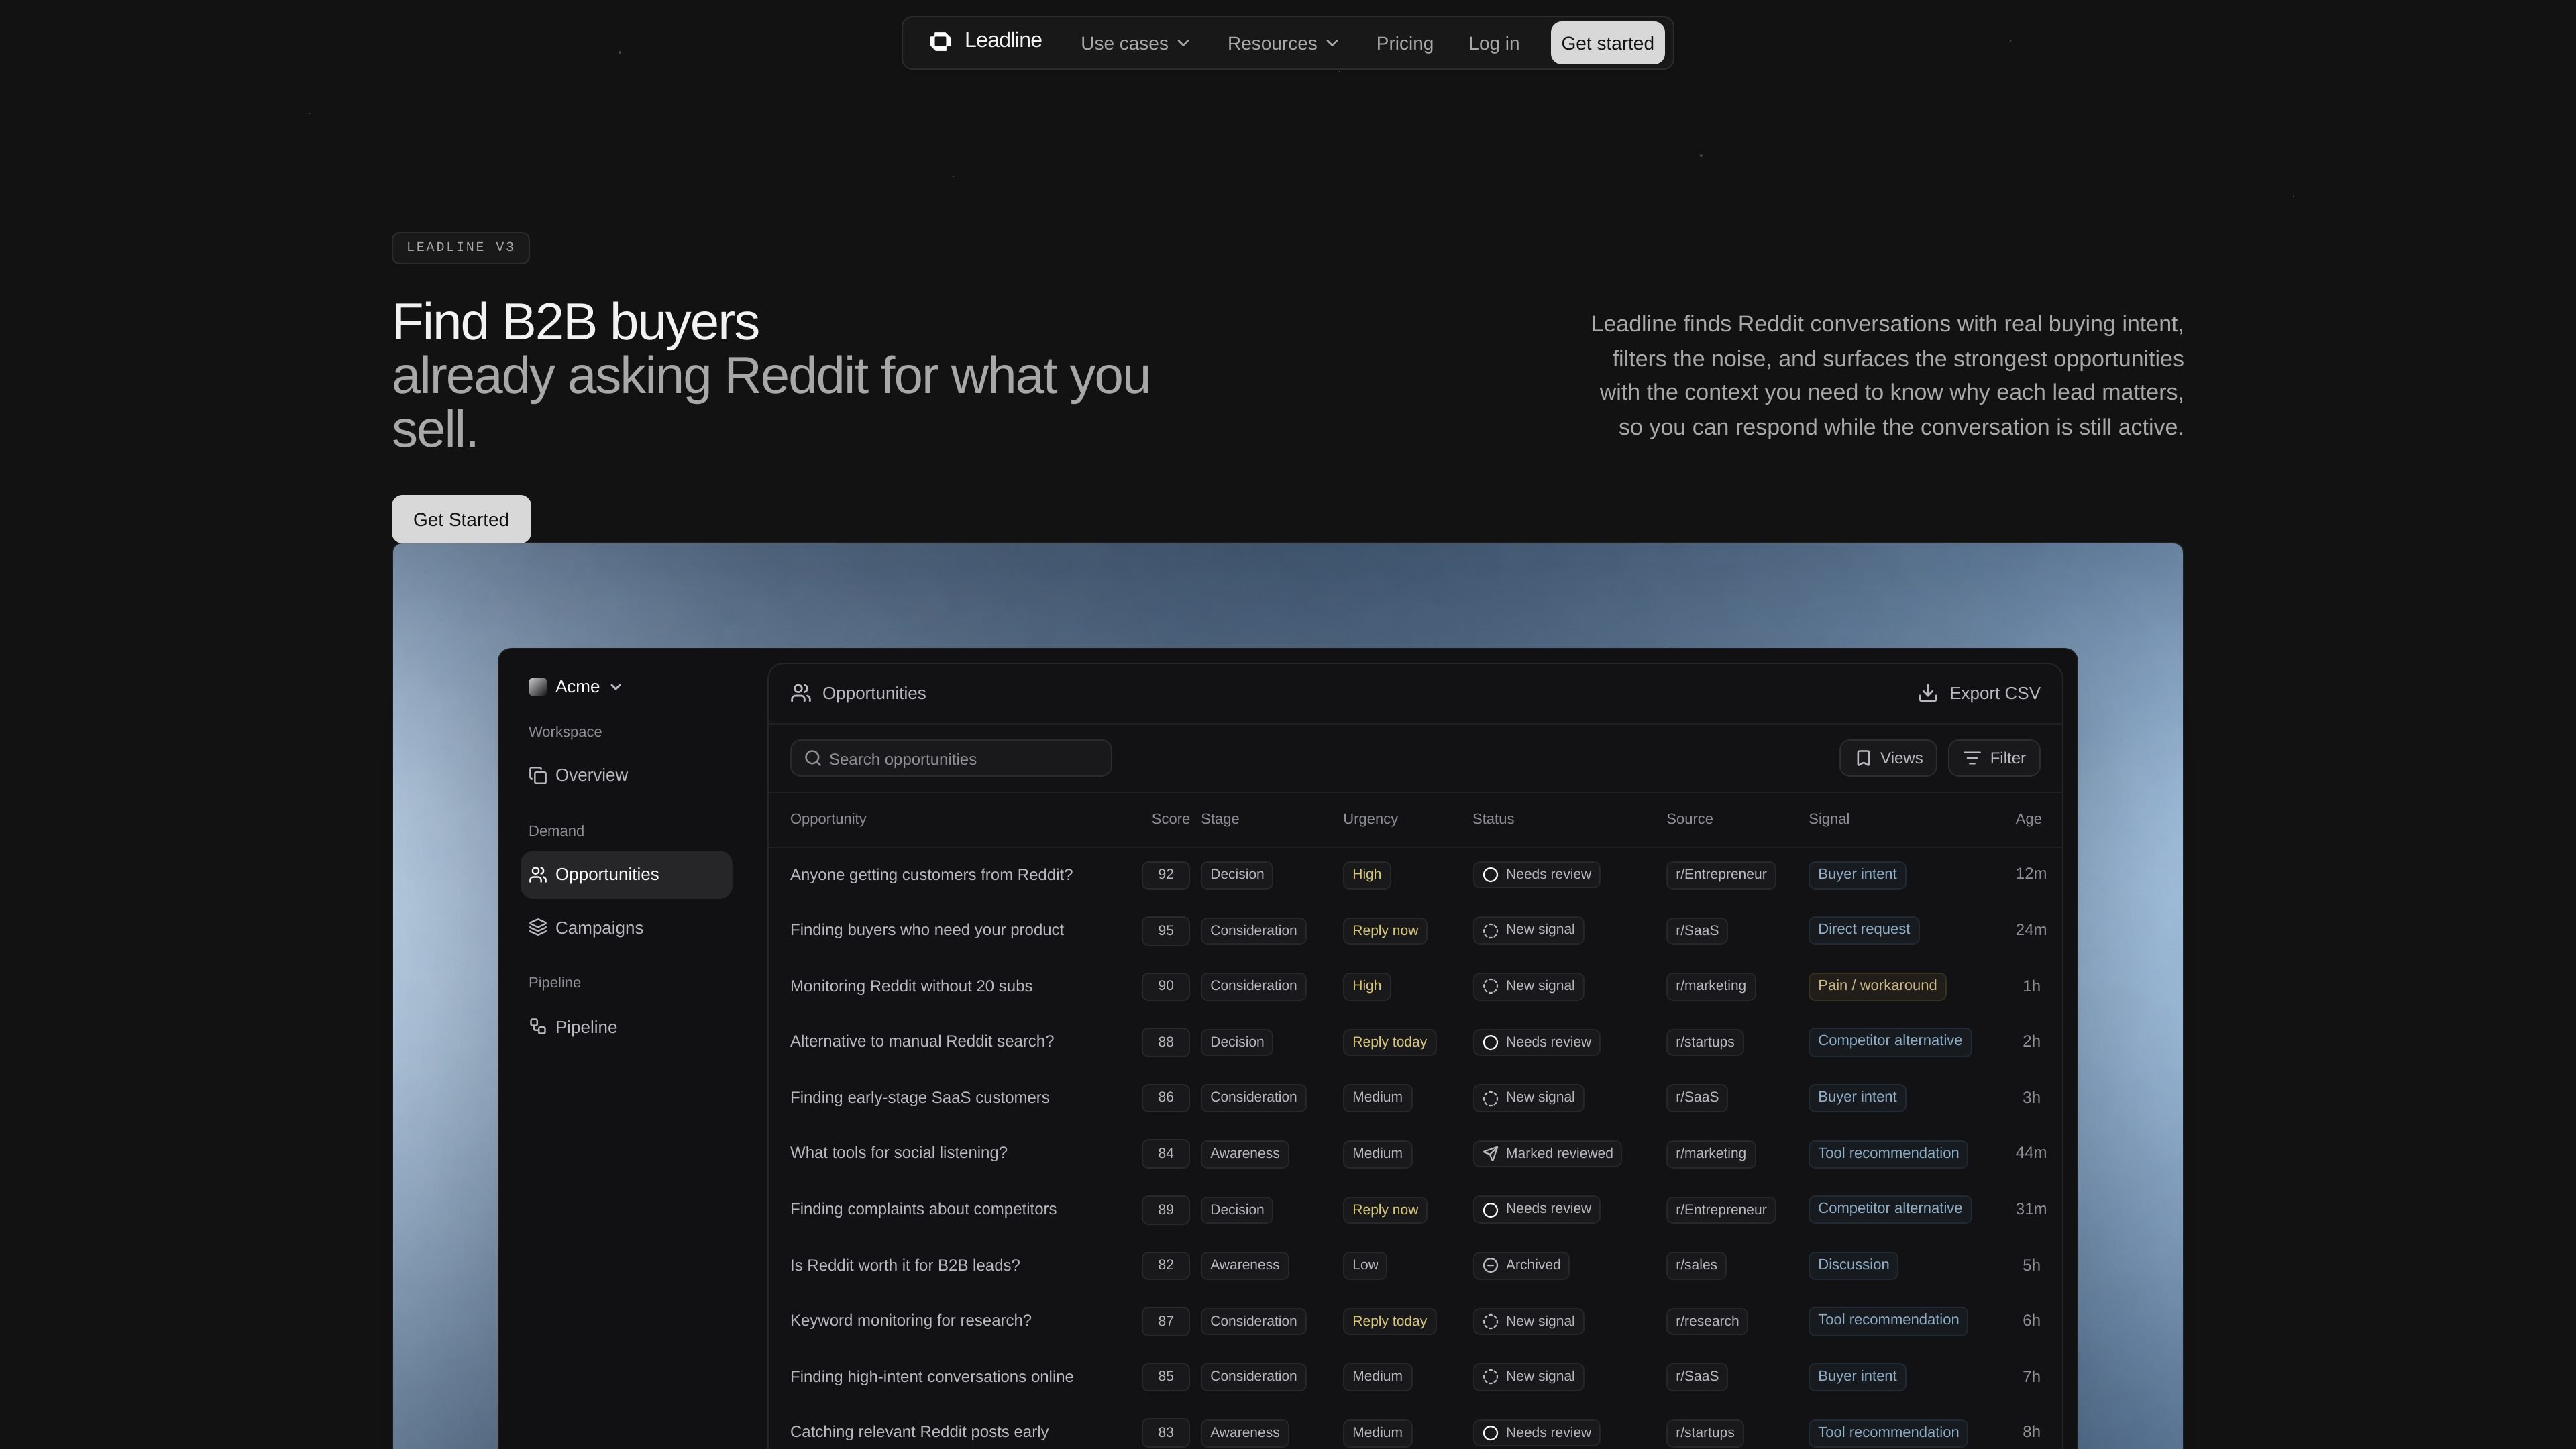Click the score 92 badge
The height and width of the screenshot is (1449, 2576).
tap(1165, 875)
